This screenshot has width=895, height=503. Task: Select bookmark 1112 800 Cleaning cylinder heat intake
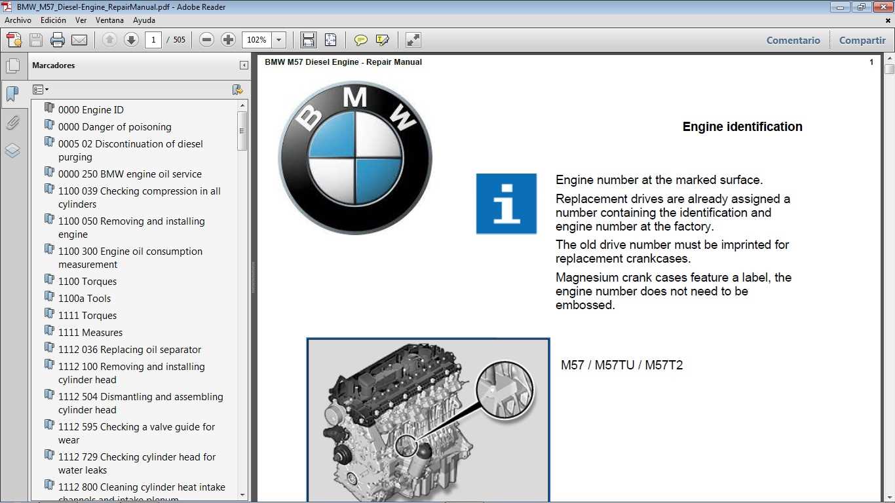click(142, 493)
